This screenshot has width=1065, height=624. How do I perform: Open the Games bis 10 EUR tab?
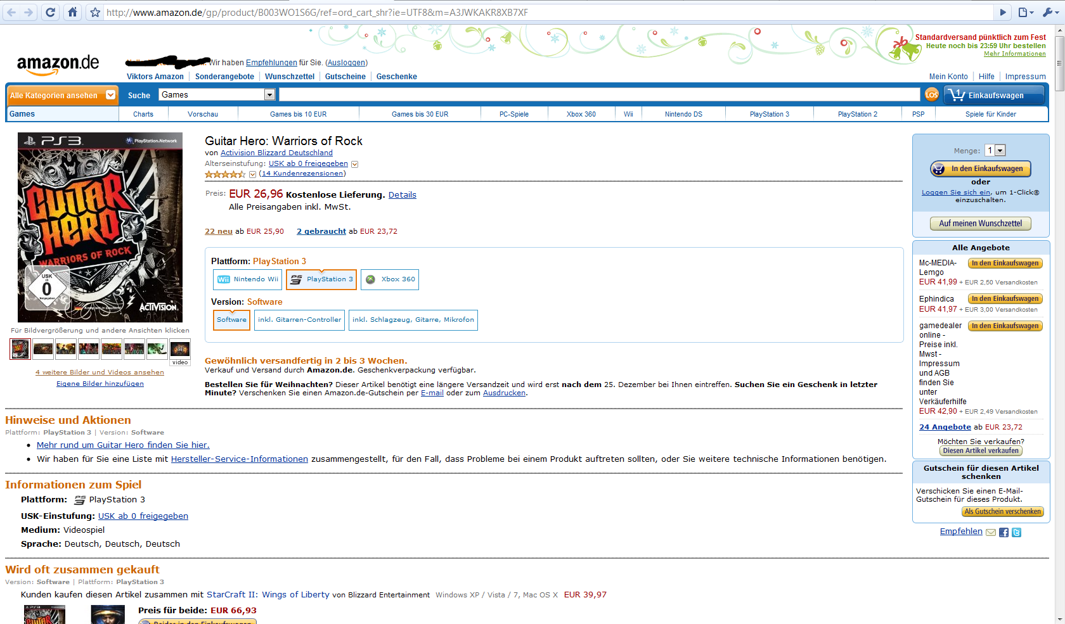tap(299, 114)
